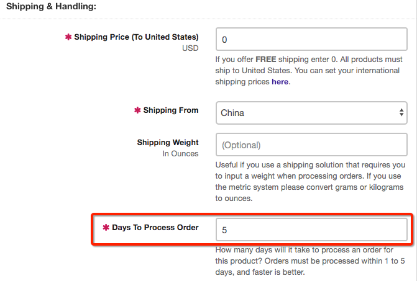
Task: Focus the Shipping Price input field
Action: point(311,39)
